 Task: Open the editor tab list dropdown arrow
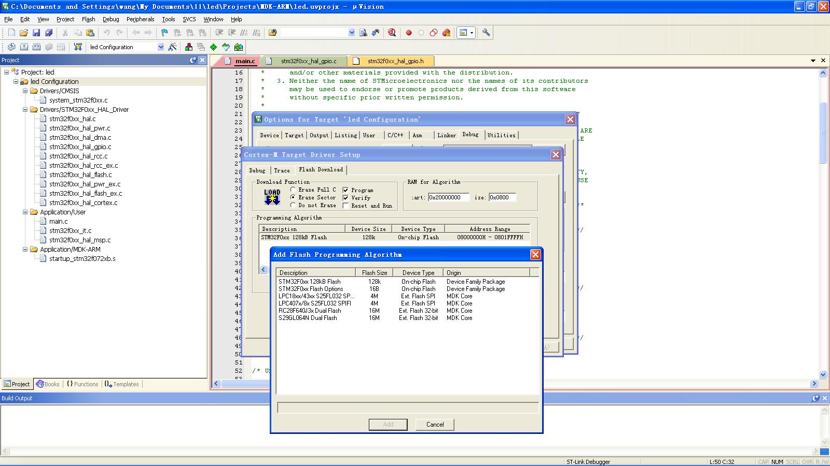coord(813,61)
